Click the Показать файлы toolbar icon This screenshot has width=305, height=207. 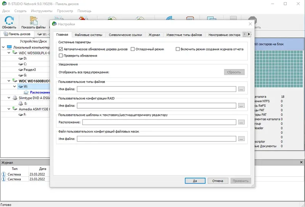tap(34, 21)
